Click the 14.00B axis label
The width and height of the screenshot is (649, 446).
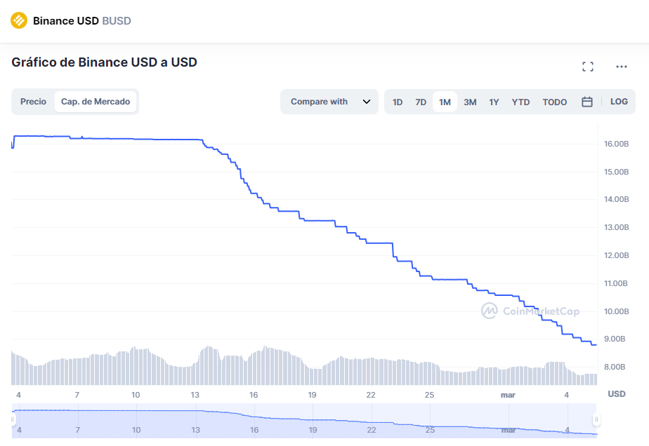(616, 199)
